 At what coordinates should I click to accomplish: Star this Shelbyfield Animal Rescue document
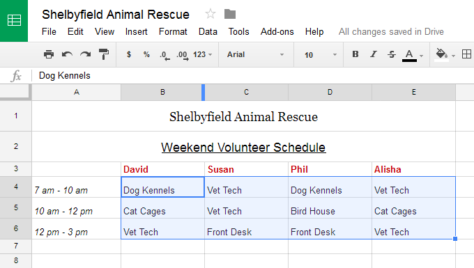click(x=211, y=14)
